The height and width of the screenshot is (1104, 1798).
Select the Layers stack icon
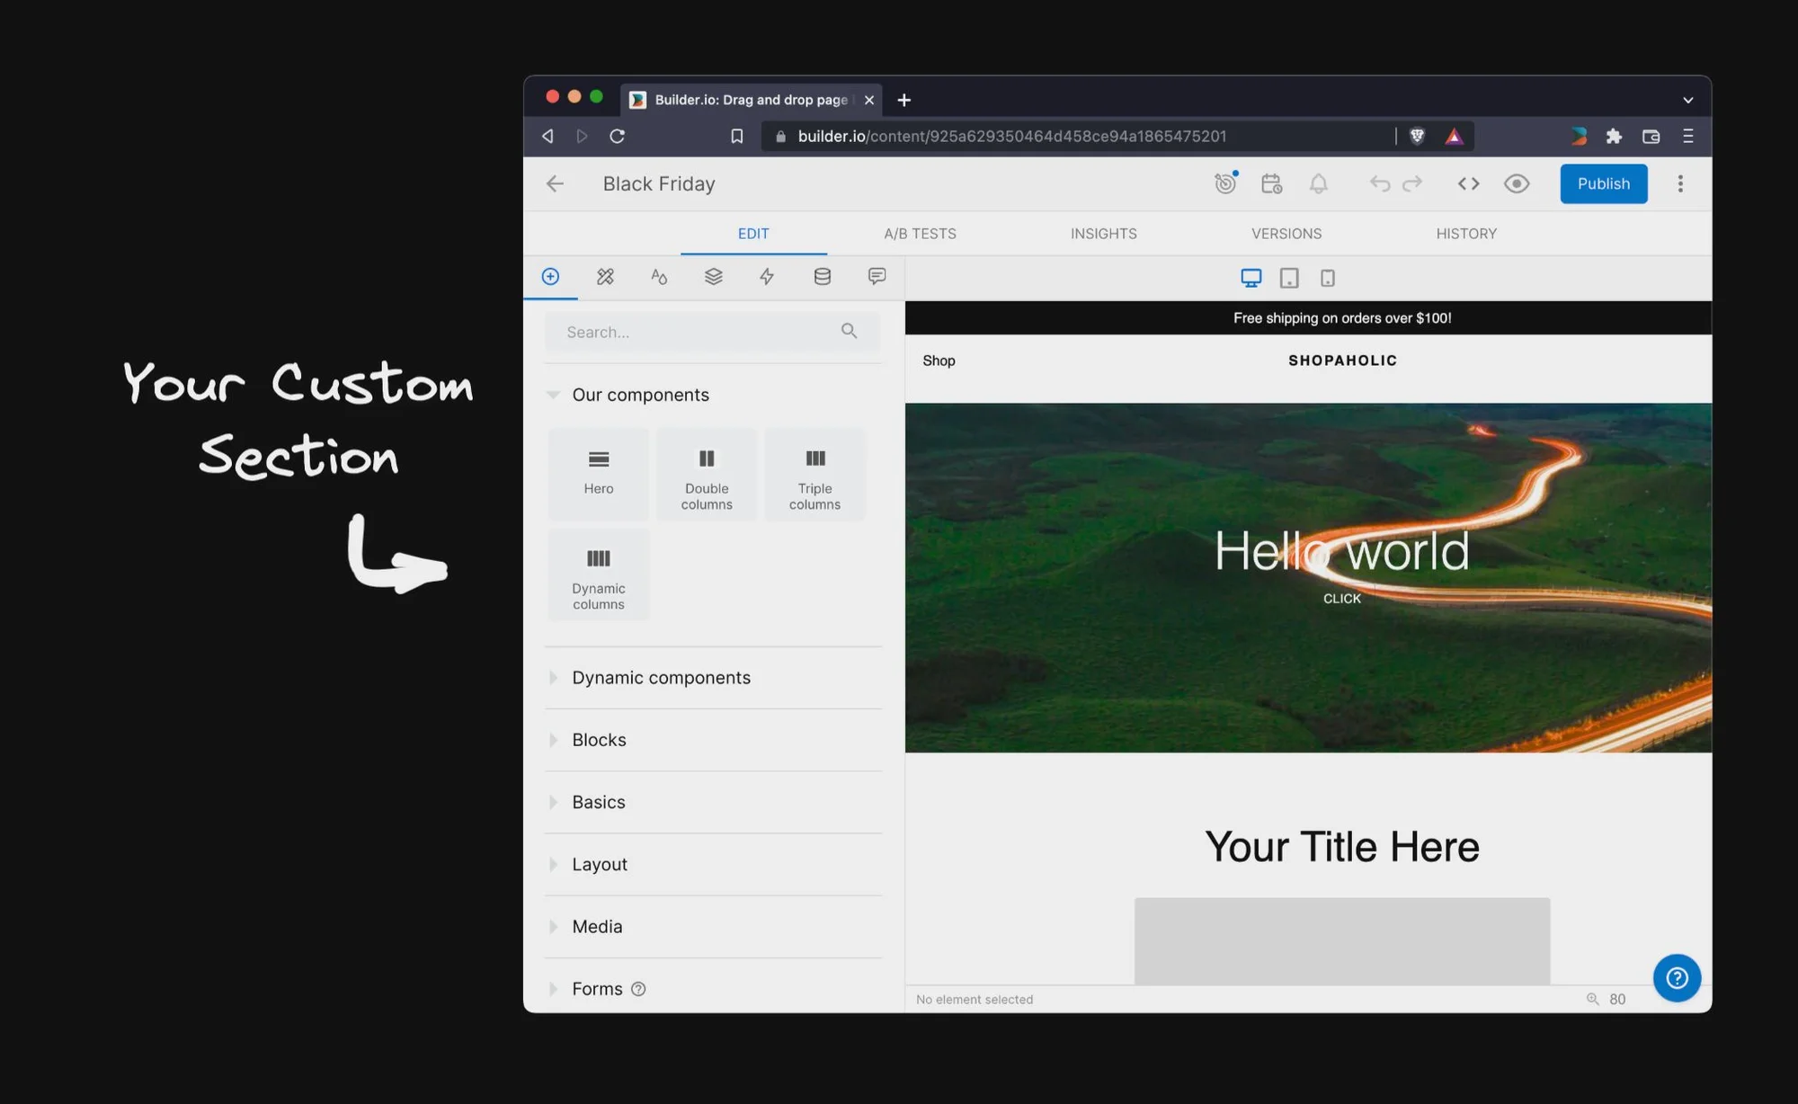pyautogui.click(x=714, y=277)
